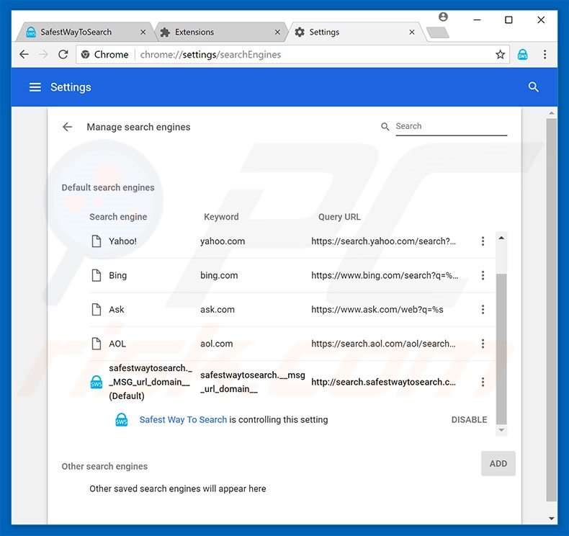Click the SWS icon next to controlling-setting notice
The width and height of the screenshot is (569, 536).
click(x=121, y=420)
